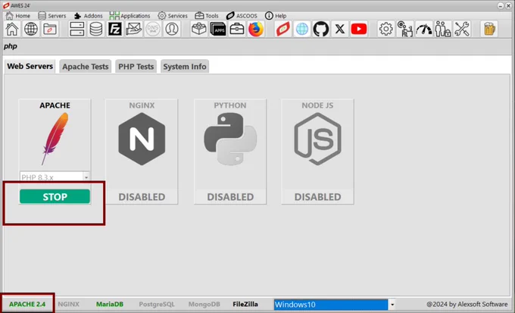
Task: Click APACHE 2.4 in the status bar
Action: (x=27, y=304)
